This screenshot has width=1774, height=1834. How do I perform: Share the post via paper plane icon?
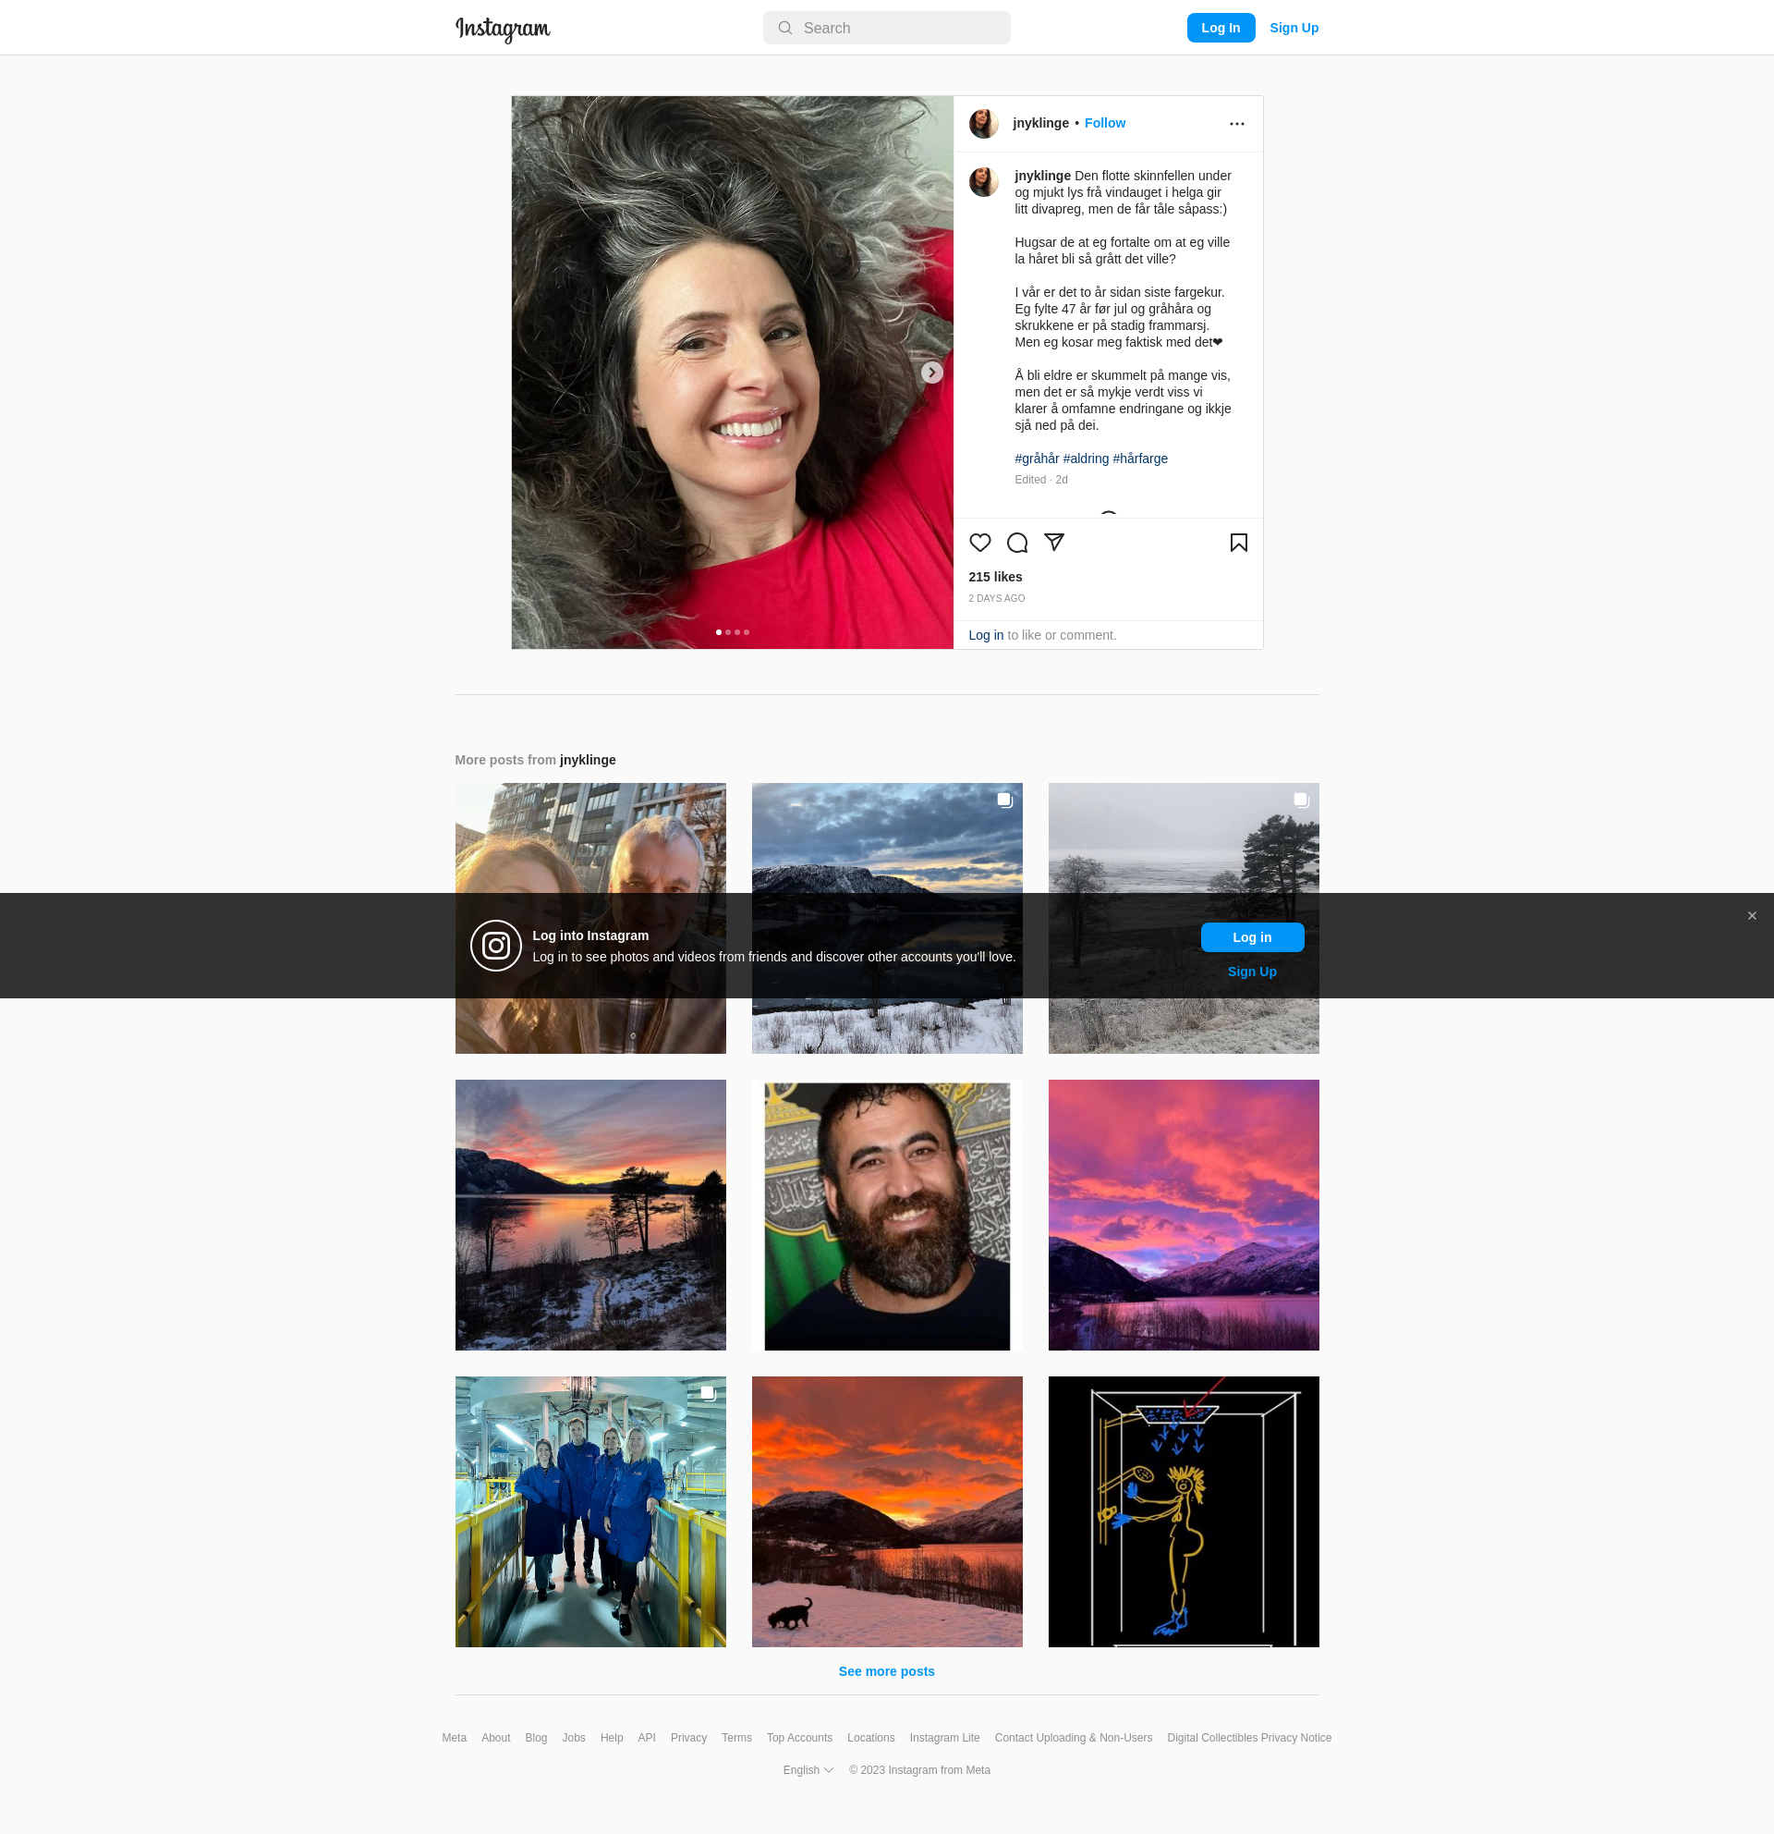click(x=1054, y=543)
